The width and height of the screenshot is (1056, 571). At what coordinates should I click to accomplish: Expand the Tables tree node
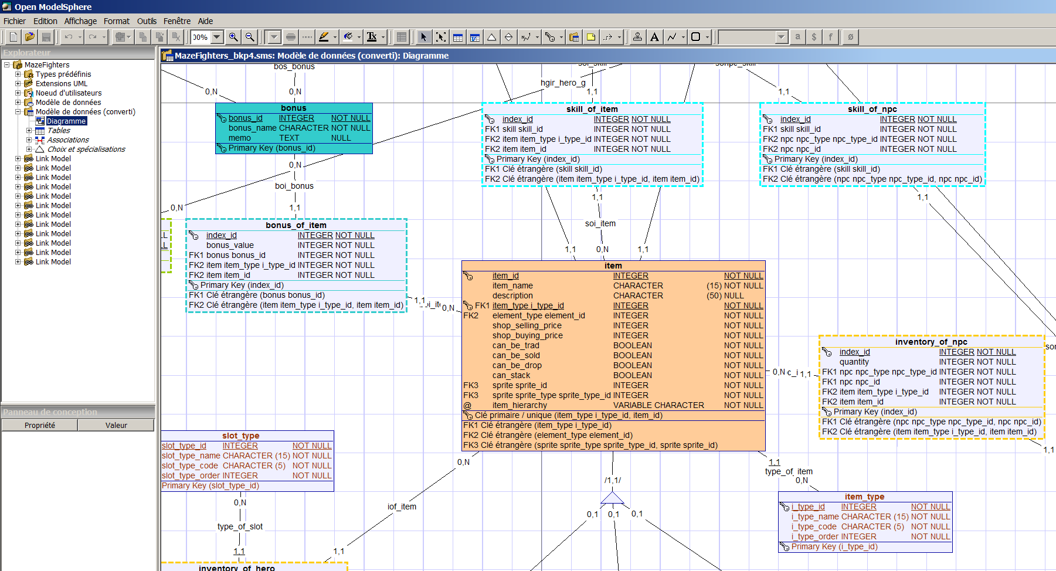[x=29, y=130]
